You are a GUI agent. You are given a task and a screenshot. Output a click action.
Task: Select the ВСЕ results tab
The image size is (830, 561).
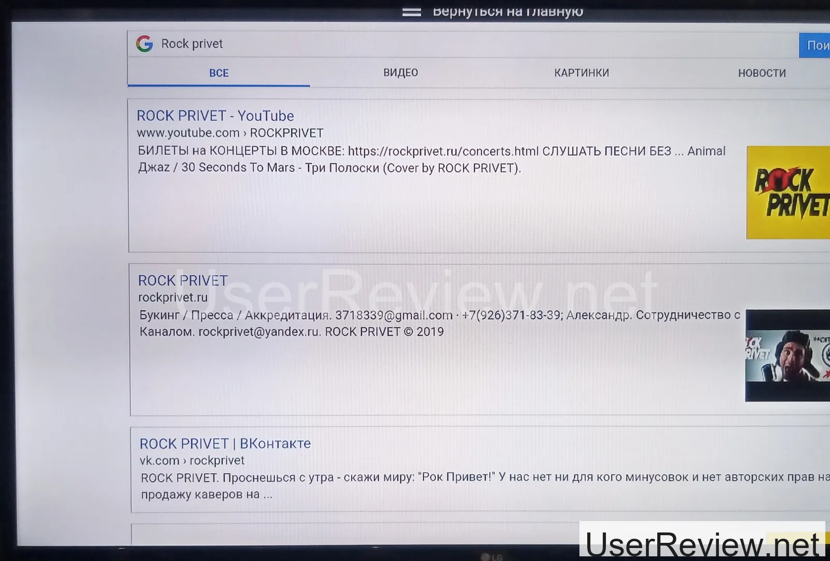point(218,73)
